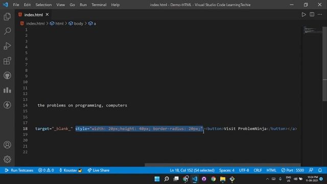327x184 pixels.
Task: Open GitHub Desktop from the taskbar
Action: click(x=204, y=179)
